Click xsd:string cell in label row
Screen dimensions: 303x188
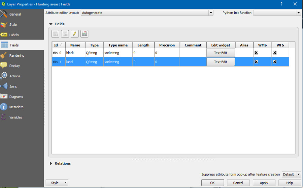118,62
